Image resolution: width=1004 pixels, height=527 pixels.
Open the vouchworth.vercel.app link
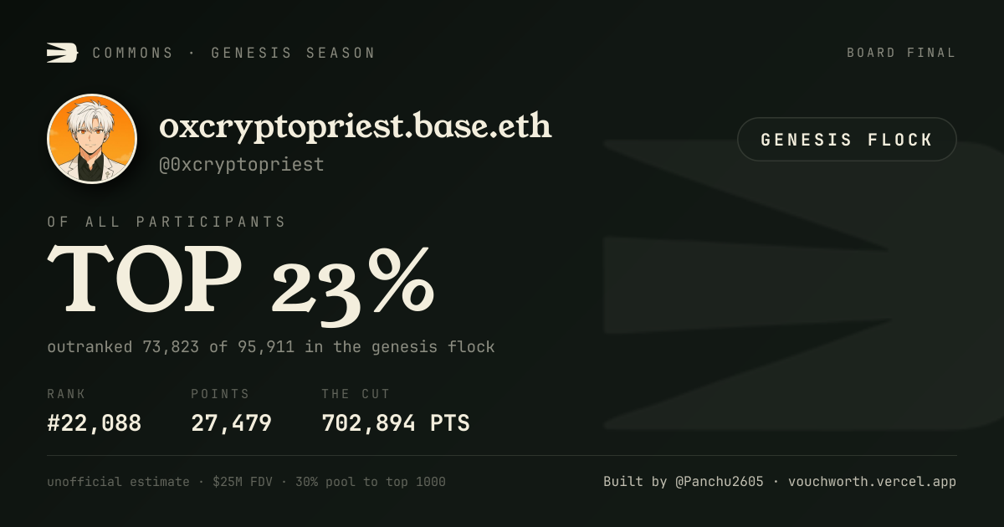pos(872,482)
